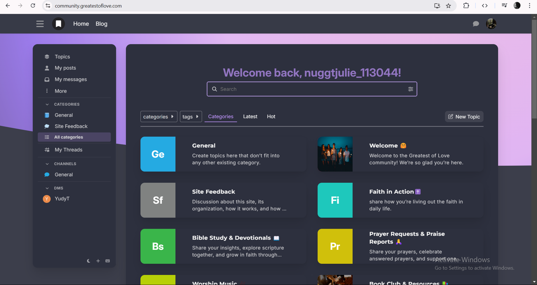Switch to the Latest tab
Image resolution: width=537 pixels, height=285 pixels.
point(250,117)
